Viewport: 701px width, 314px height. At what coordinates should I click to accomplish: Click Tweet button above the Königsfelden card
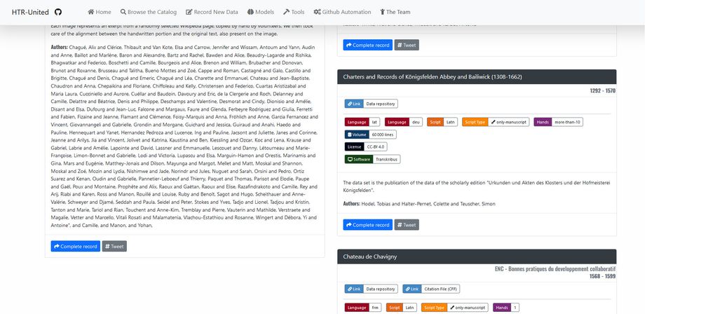[407, 45]
